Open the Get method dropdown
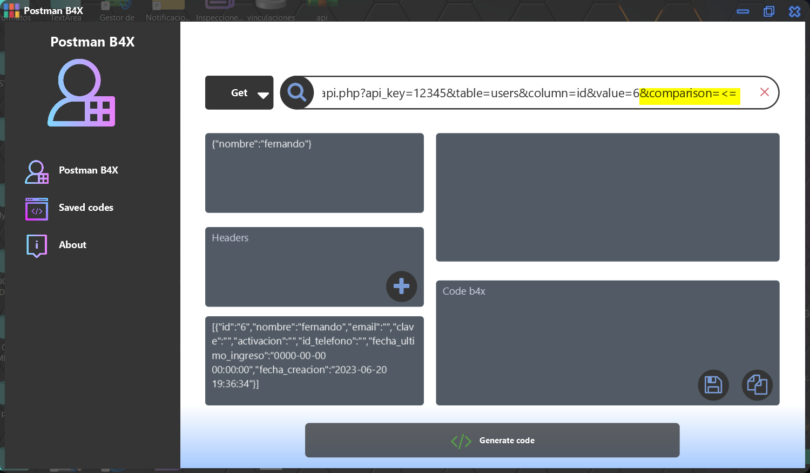The height and width of the screenshot is (473, 810). pos(239,92)
